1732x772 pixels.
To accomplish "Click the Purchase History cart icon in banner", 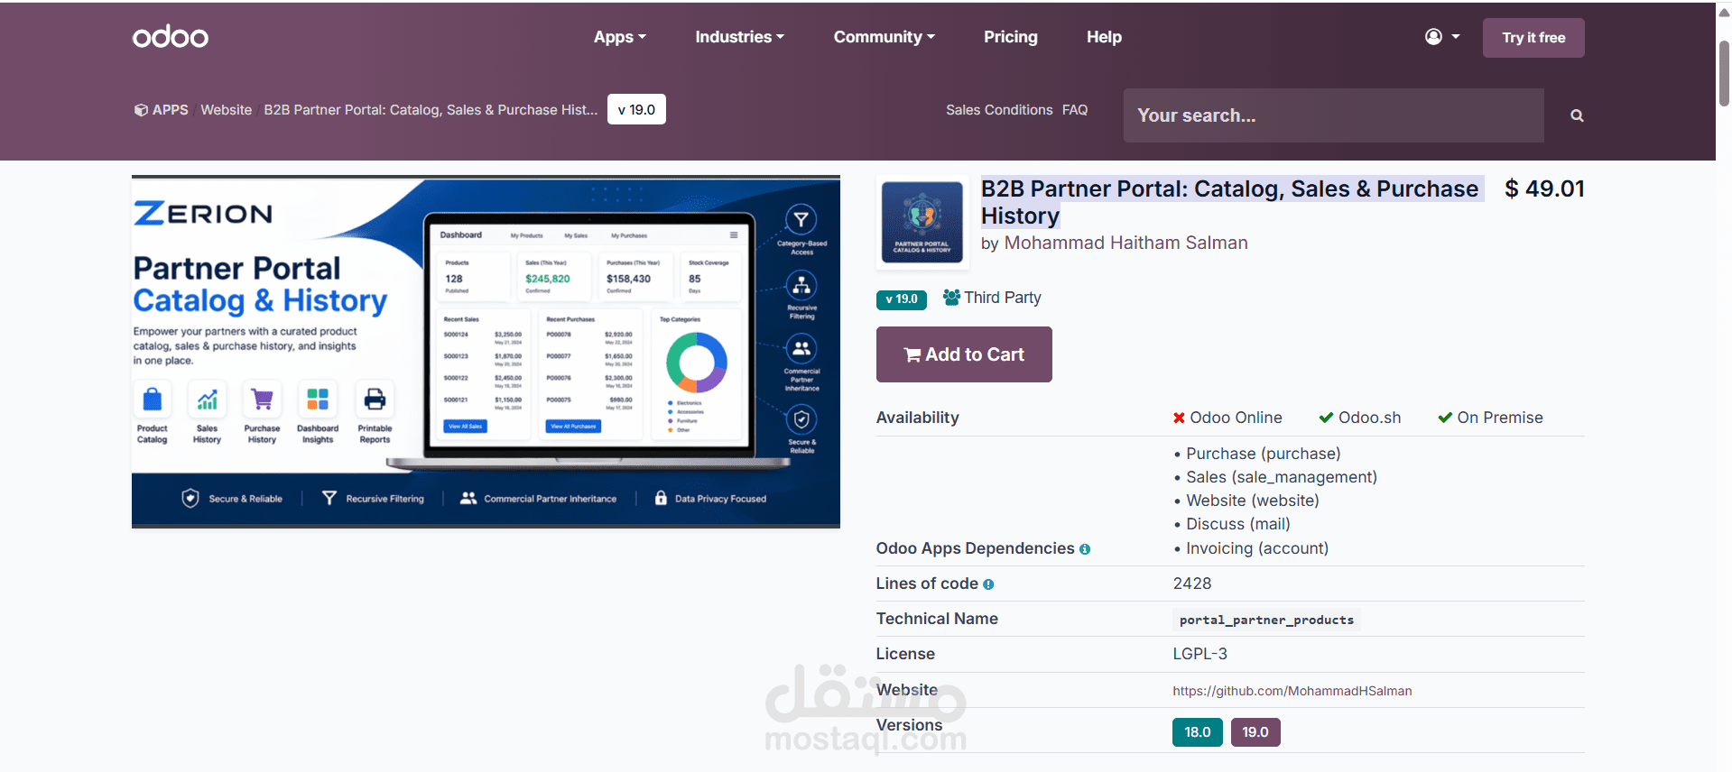I will (263, 399).
